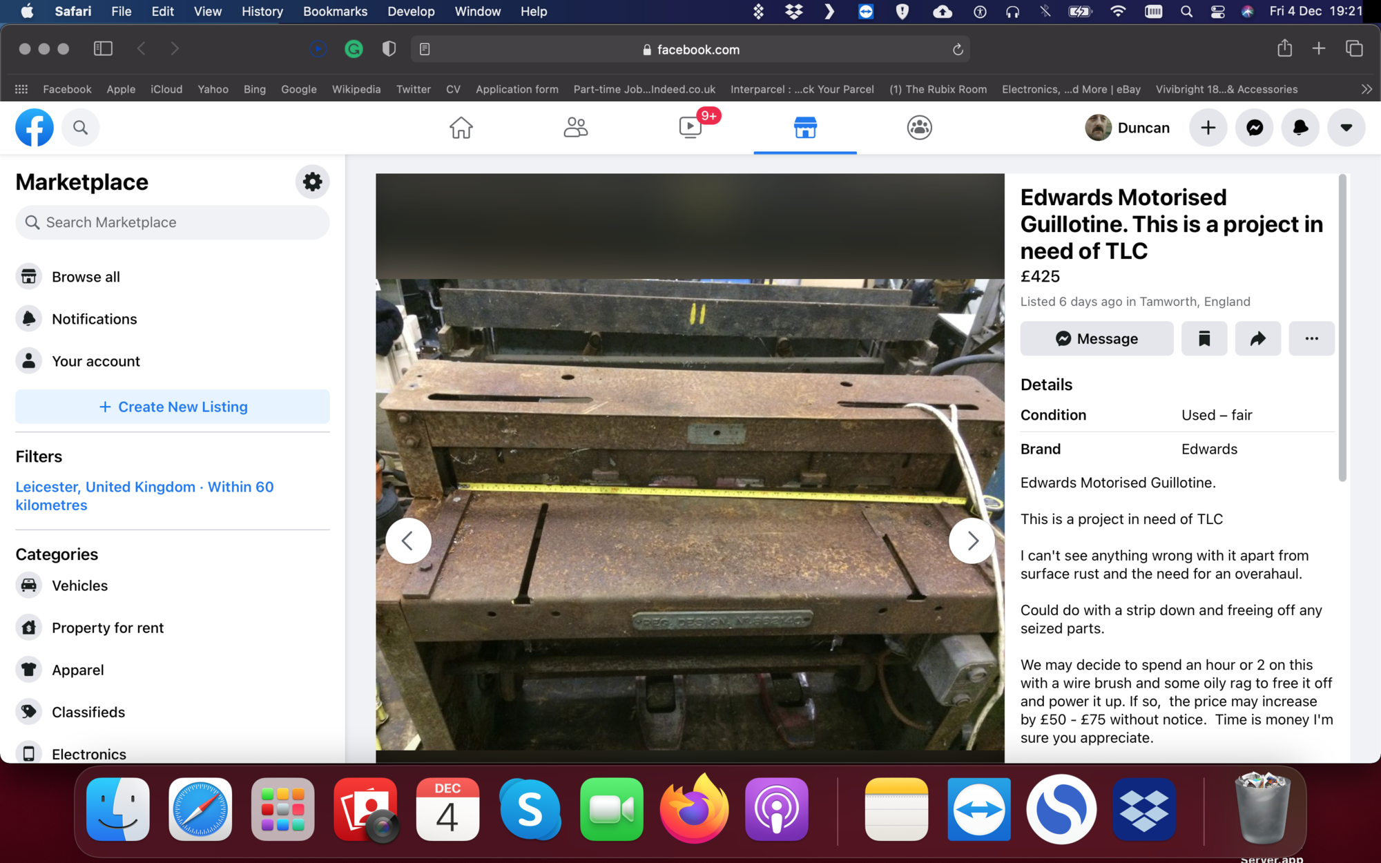This screenshot has width=1381, height=863.
Task: Open the Messenger icon in the header
Action: [x=1254, y=128]
